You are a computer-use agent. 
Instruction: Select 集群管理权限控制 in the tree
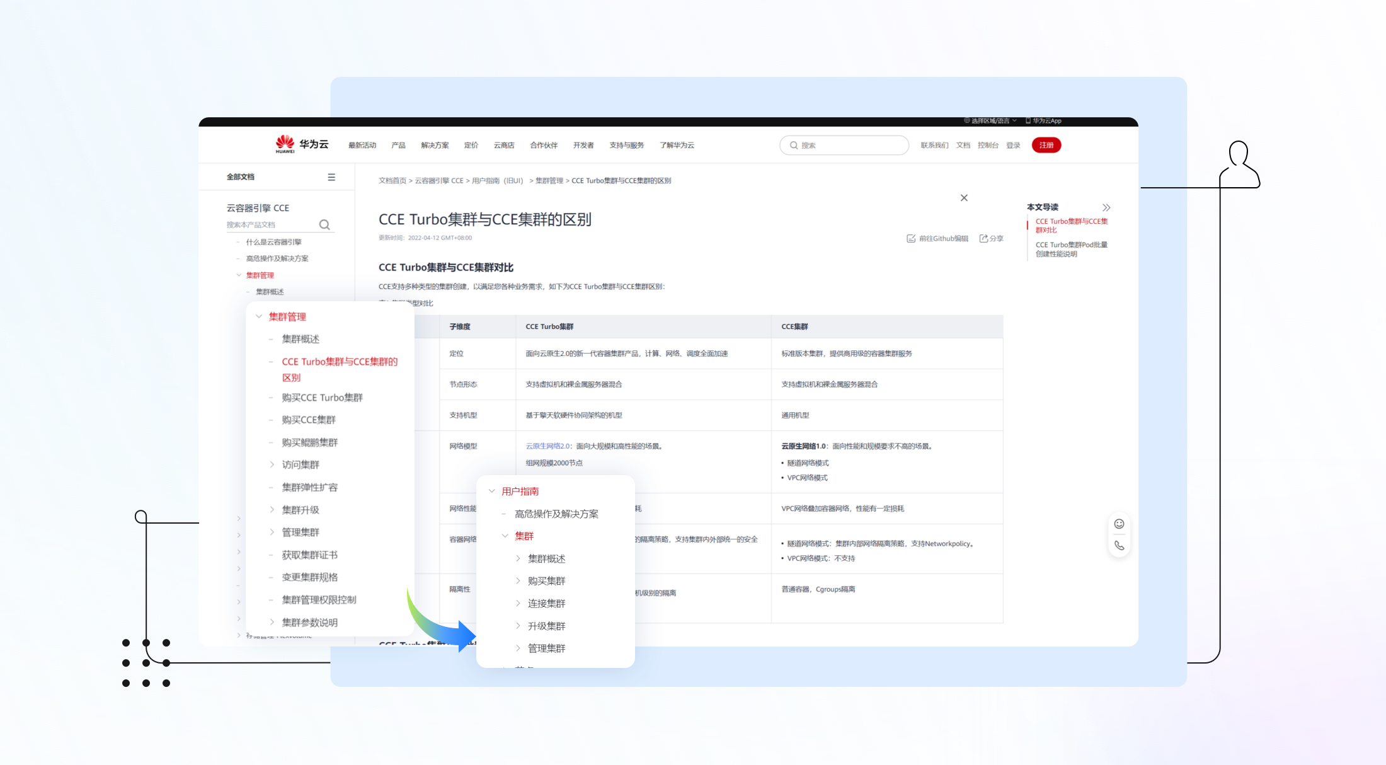pos(319,600)
